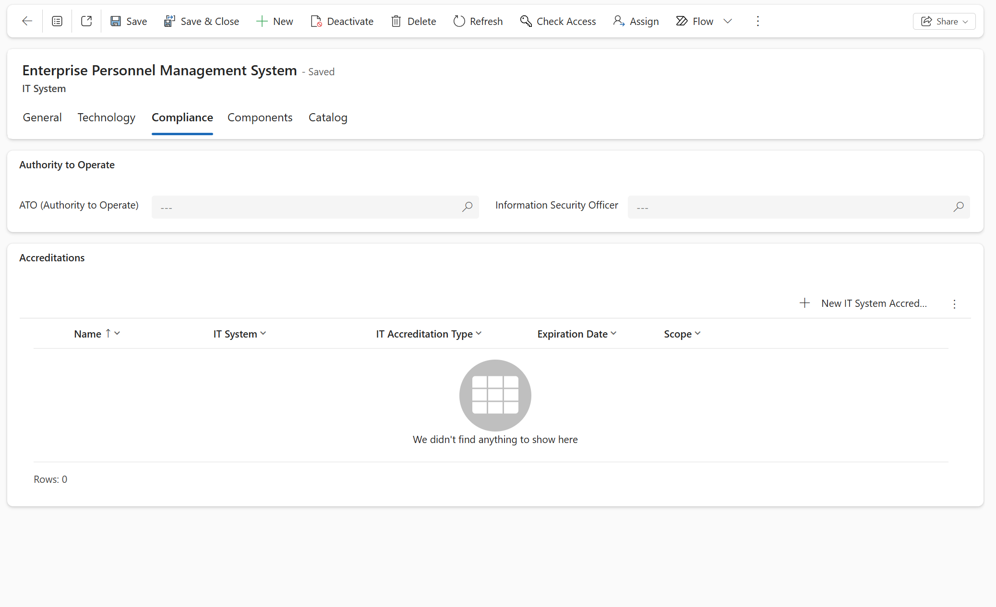This screenshot has width=996, height=607.
Task: Click the Deactivate command
Action: 342,21
